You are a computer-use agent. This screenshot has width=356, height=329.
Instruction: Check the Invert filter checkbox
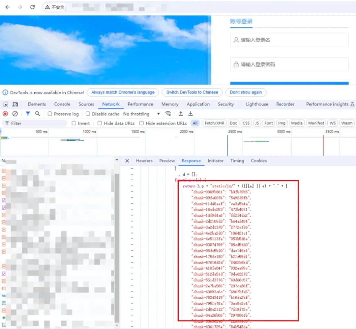point(74,123)
